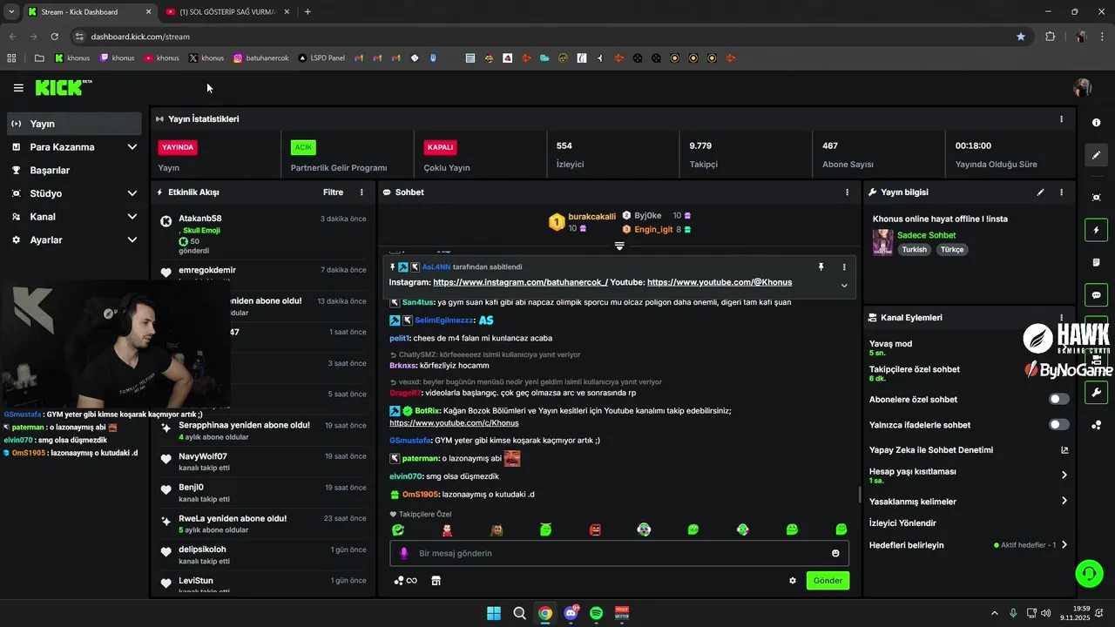Open the Filtre button in Etkinlik Akışı

pos(333,192)
